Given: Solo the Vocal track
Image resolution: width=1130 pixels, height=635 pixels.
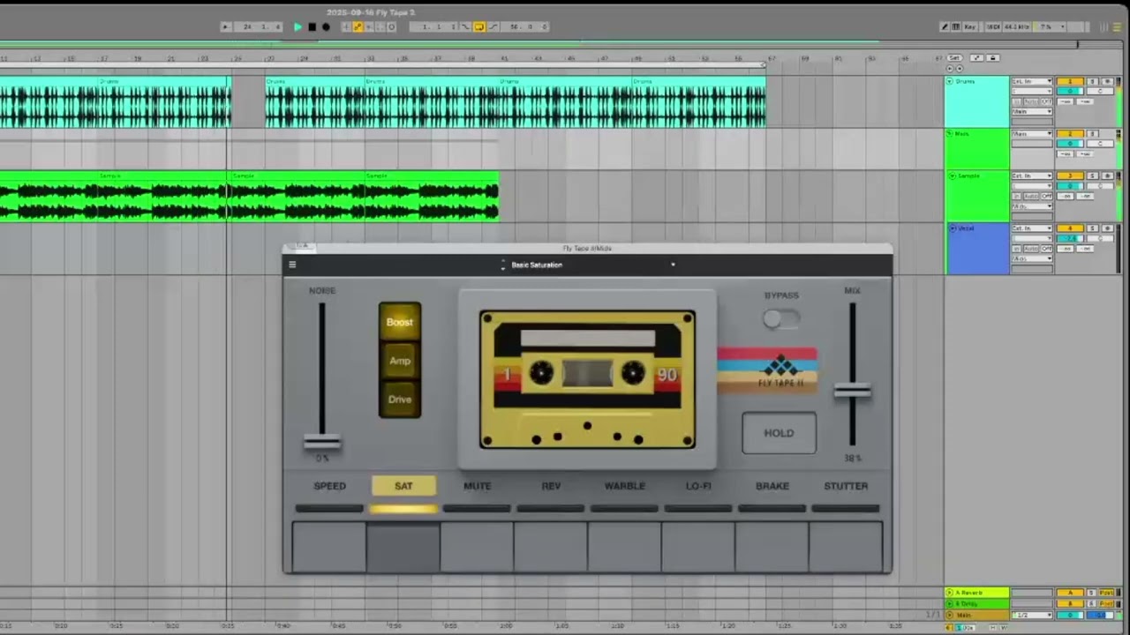Looking at the screenshot, I should [1092, 228].
